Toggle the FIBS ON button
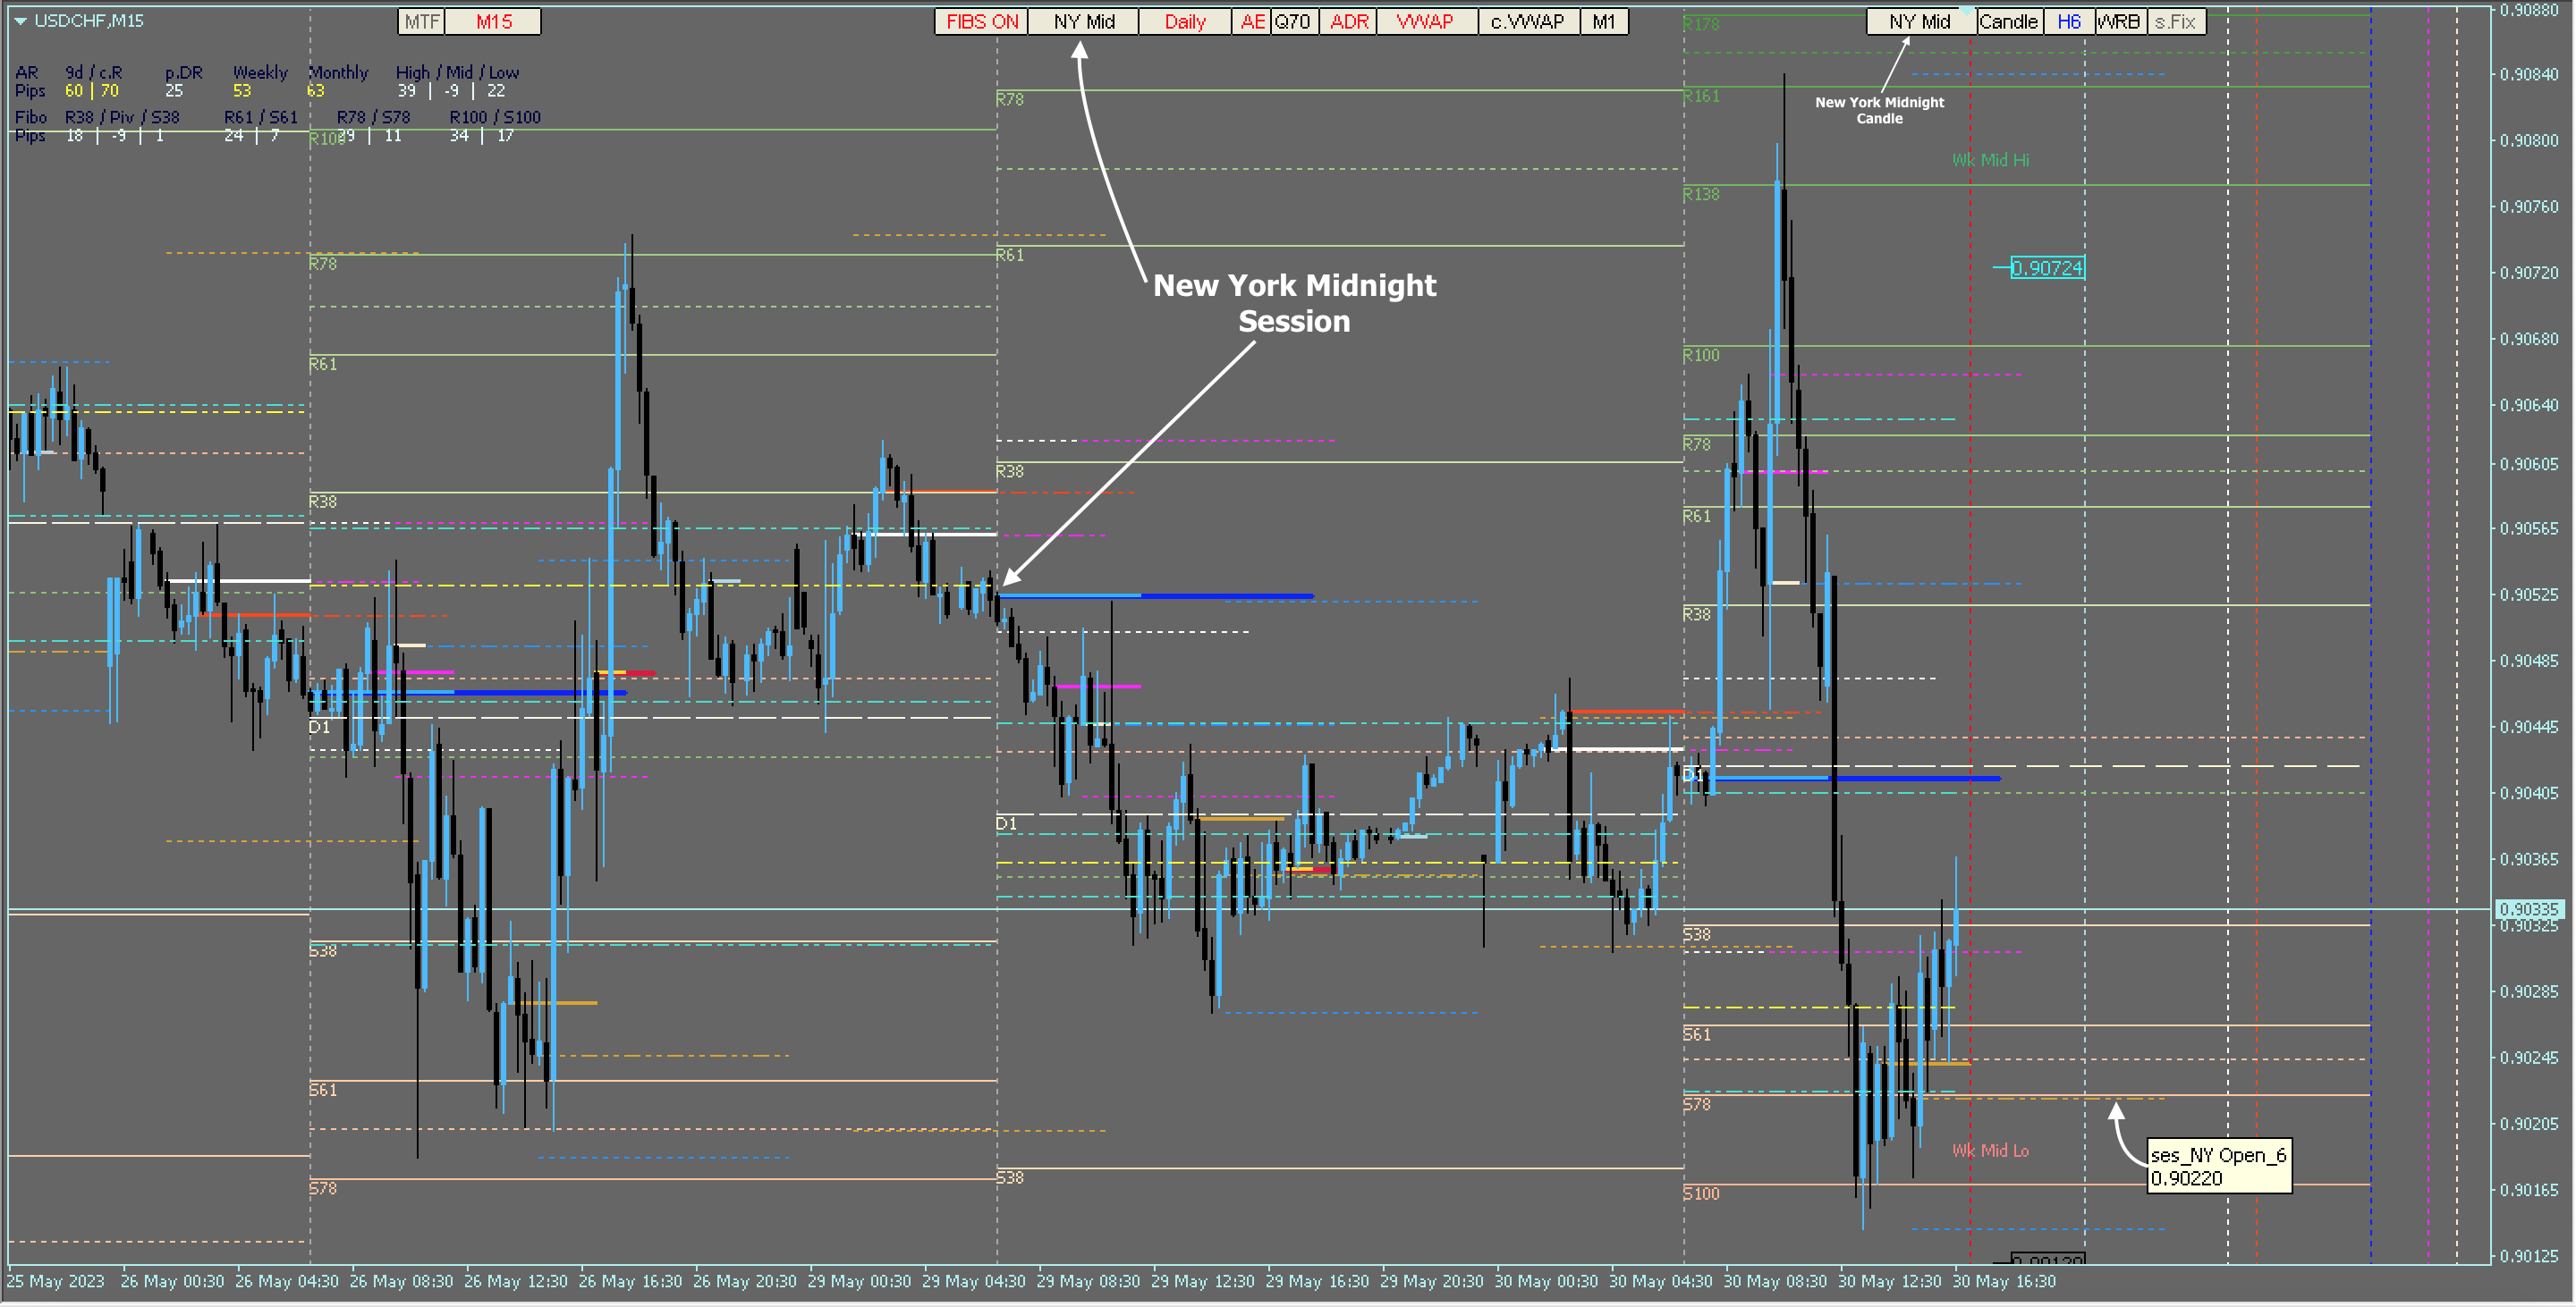The width and height of the screenshot is (2576, 1307). [x=981, y=22]
